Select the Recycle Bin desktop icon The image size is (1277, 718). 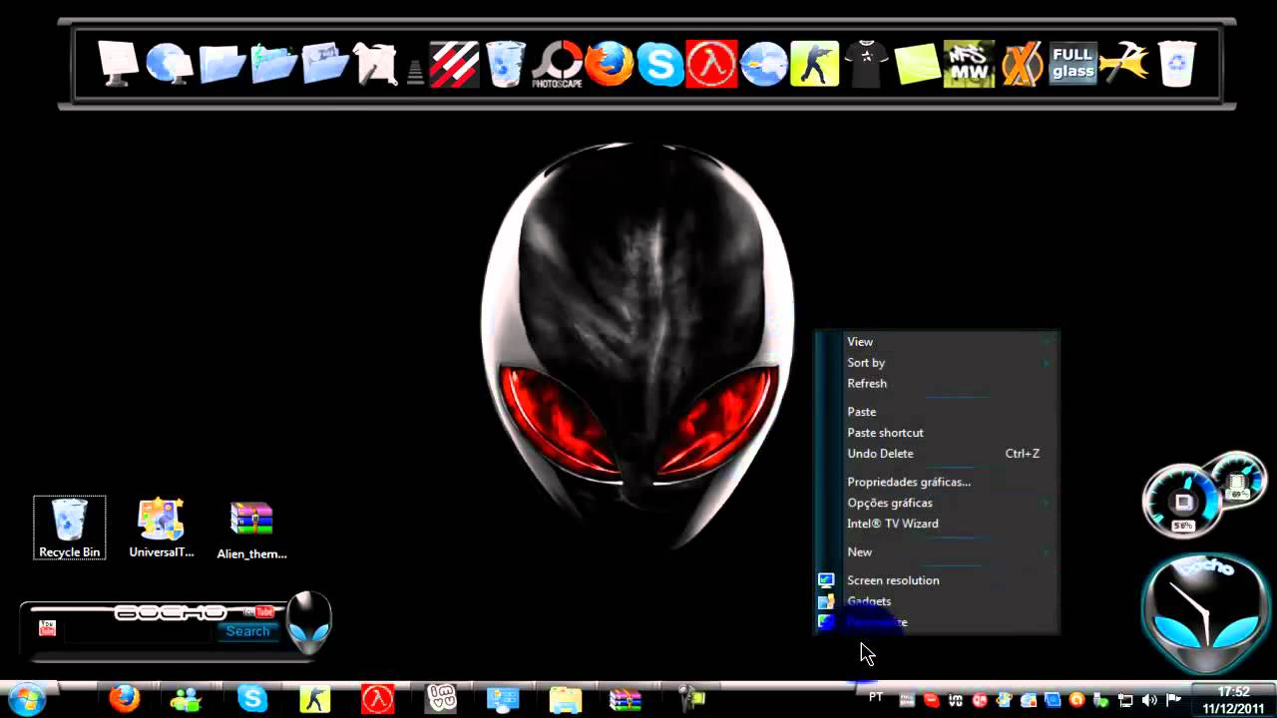point(69,528)
